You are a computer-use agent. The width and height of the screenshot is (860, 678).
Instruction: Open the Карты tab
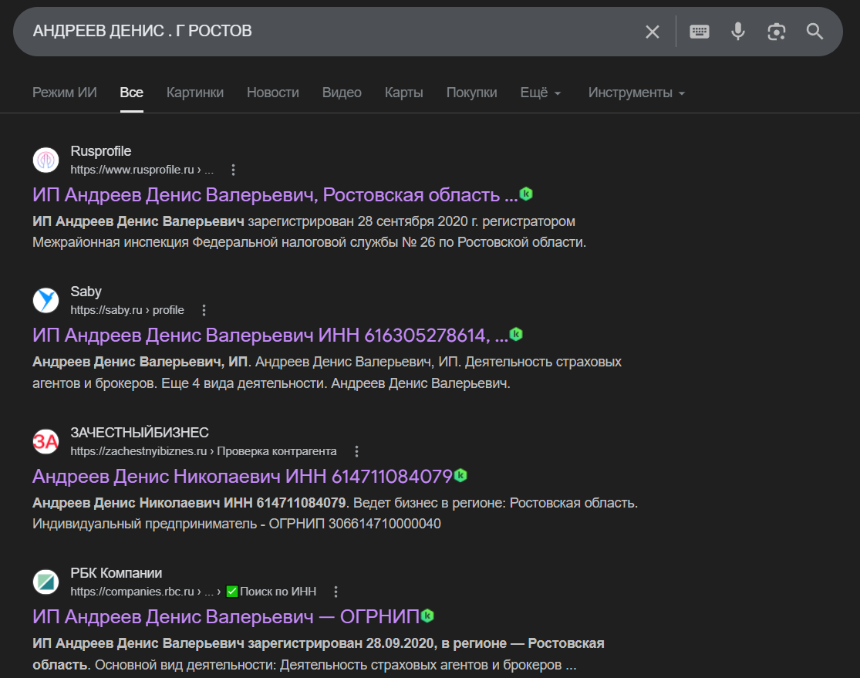pos(403,93)
